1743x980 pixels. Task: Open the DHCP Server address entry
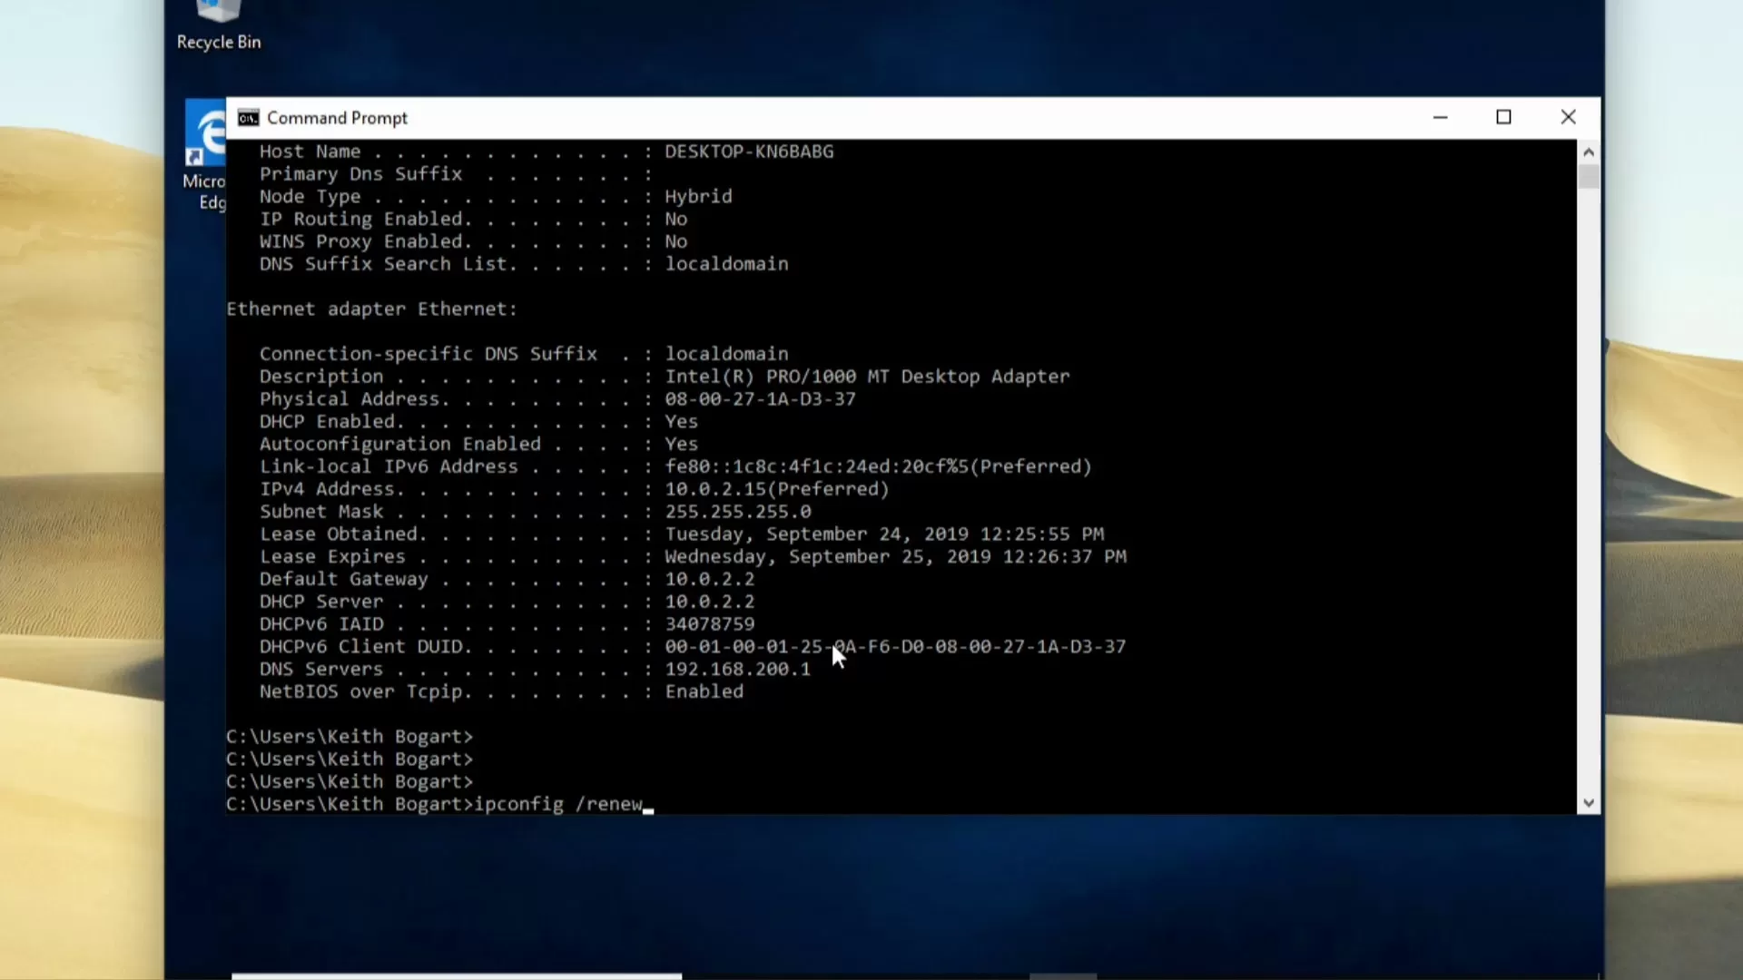pos(708,601)
